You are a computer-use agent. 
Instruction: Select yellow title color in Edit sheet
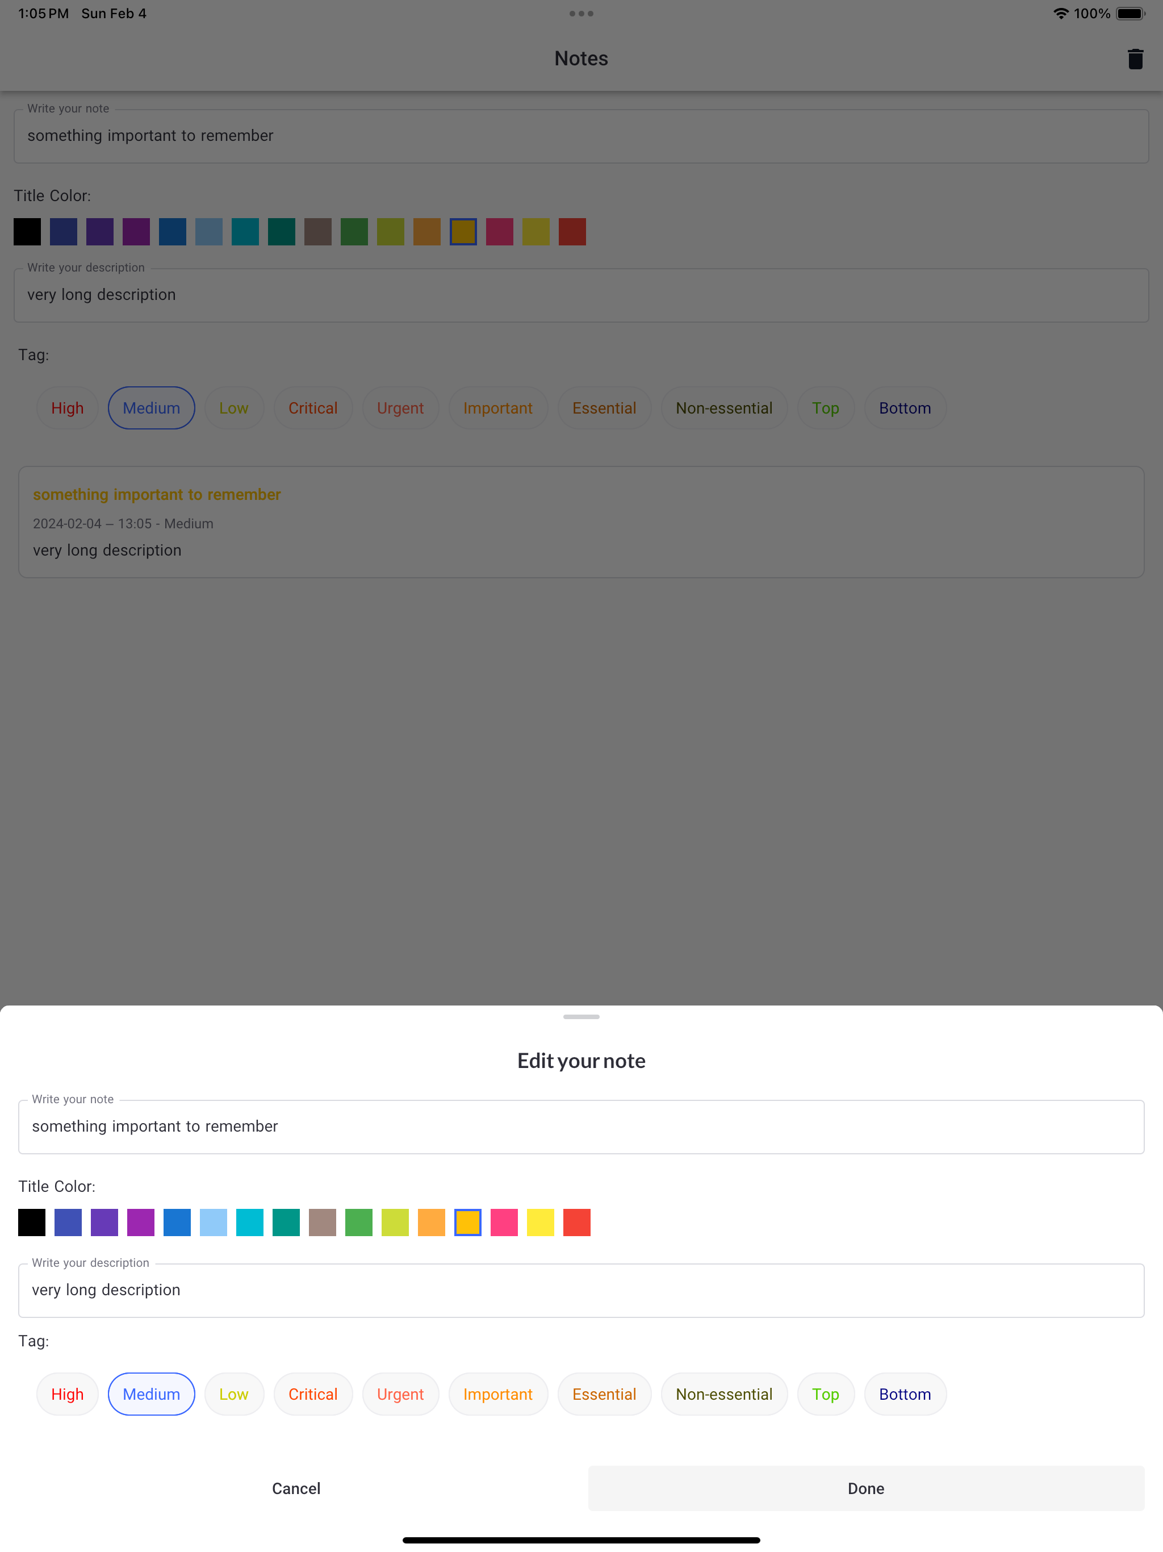540,1223
